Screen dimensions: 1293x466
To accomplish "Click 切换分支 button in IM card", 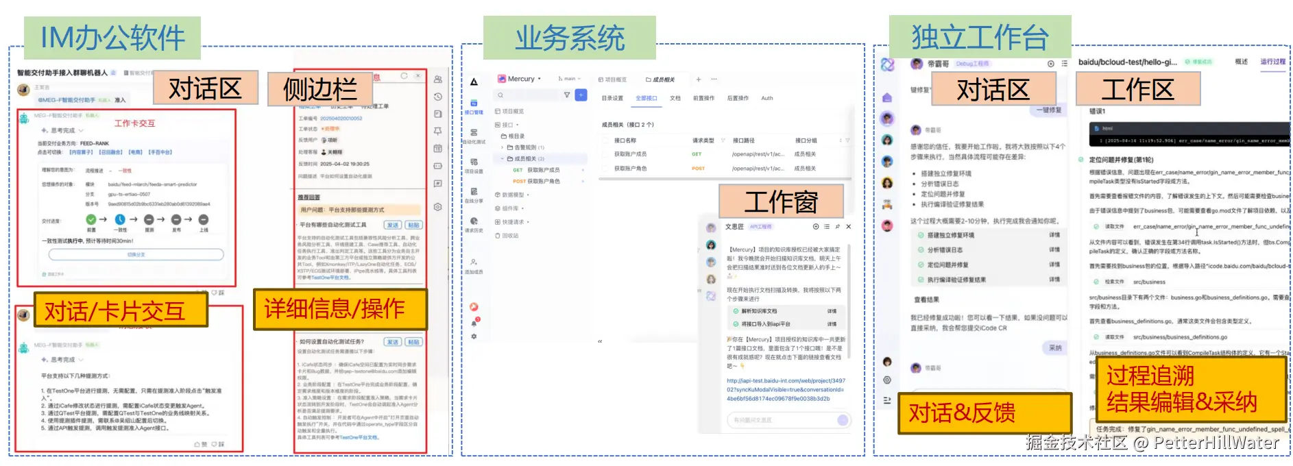I will pos(136,254).
